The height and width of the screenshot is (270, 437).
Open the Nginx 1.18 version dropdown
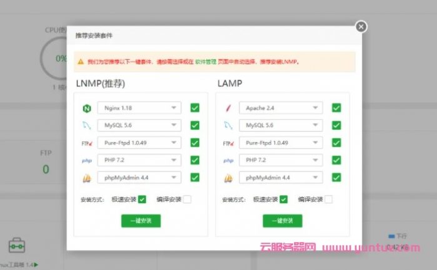[x=139, y=108]
